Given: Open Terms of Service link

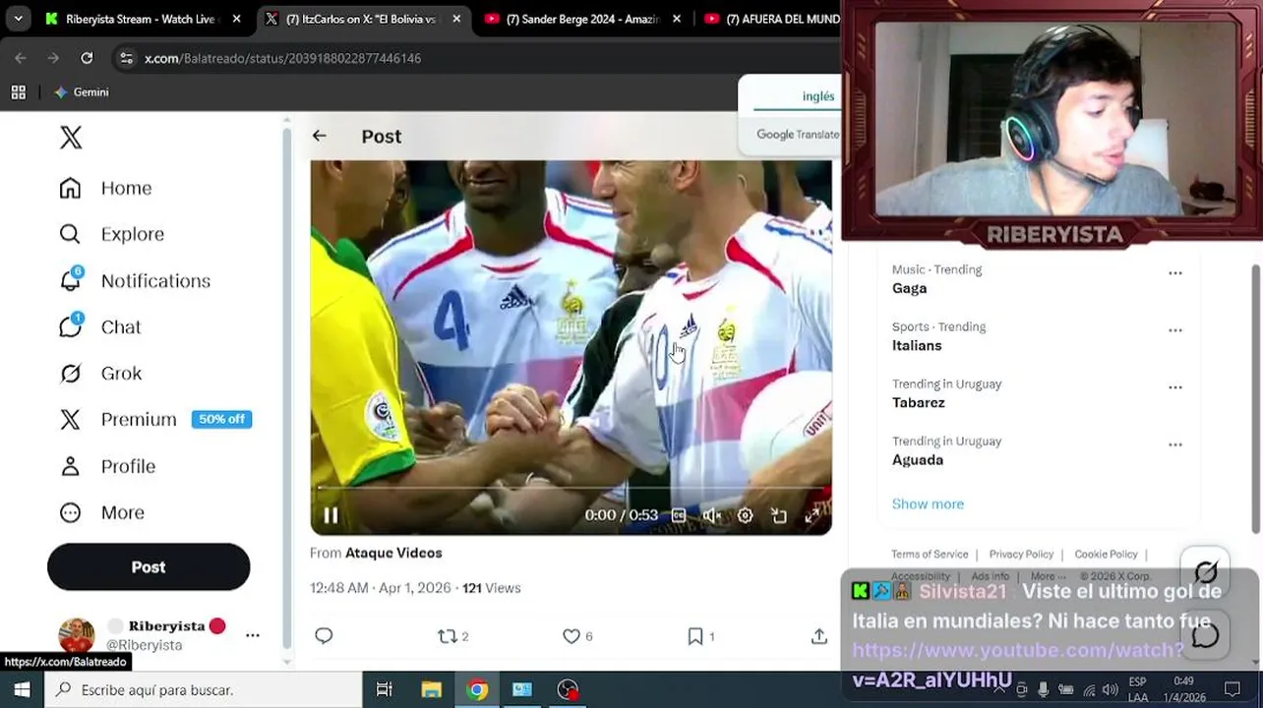Looking at the screenshot, I should point(930,555).
